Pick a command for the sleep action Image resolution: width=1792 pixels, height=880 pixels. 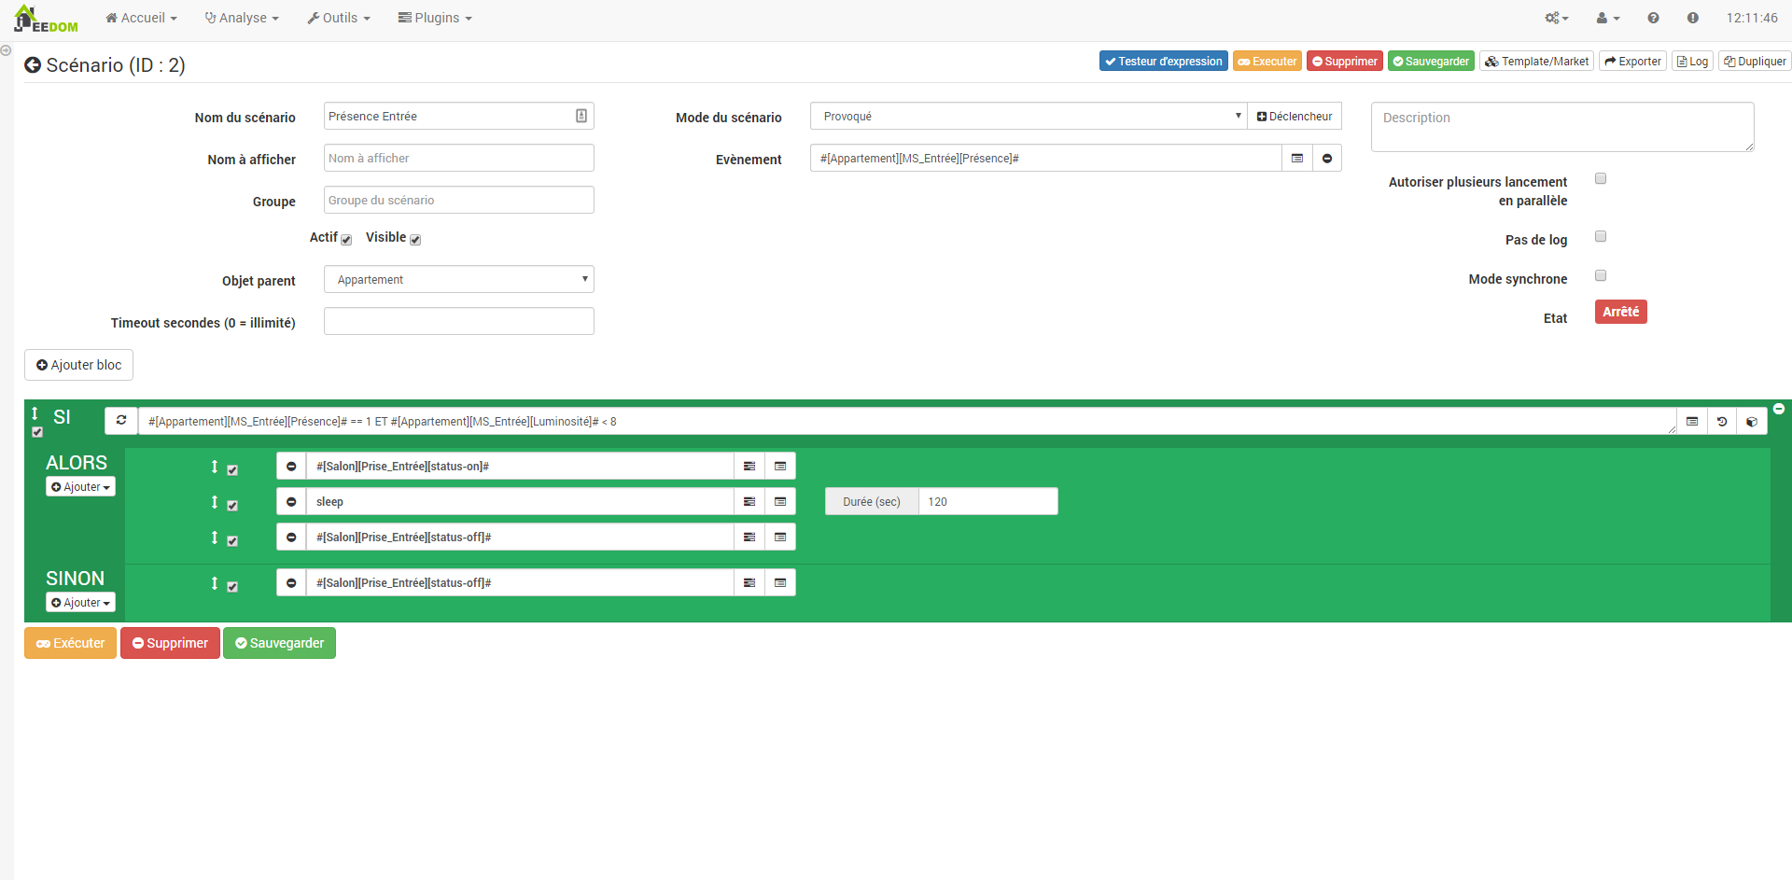click(x=780, y=502)
